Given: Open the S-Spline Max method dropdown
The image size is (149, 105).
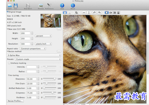Looking at the screenshot, I should pyautogui.click(x=34, y=55).
